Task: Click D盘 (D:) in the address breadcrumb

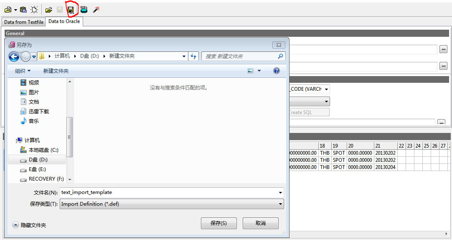Action: tap(89, 56)
